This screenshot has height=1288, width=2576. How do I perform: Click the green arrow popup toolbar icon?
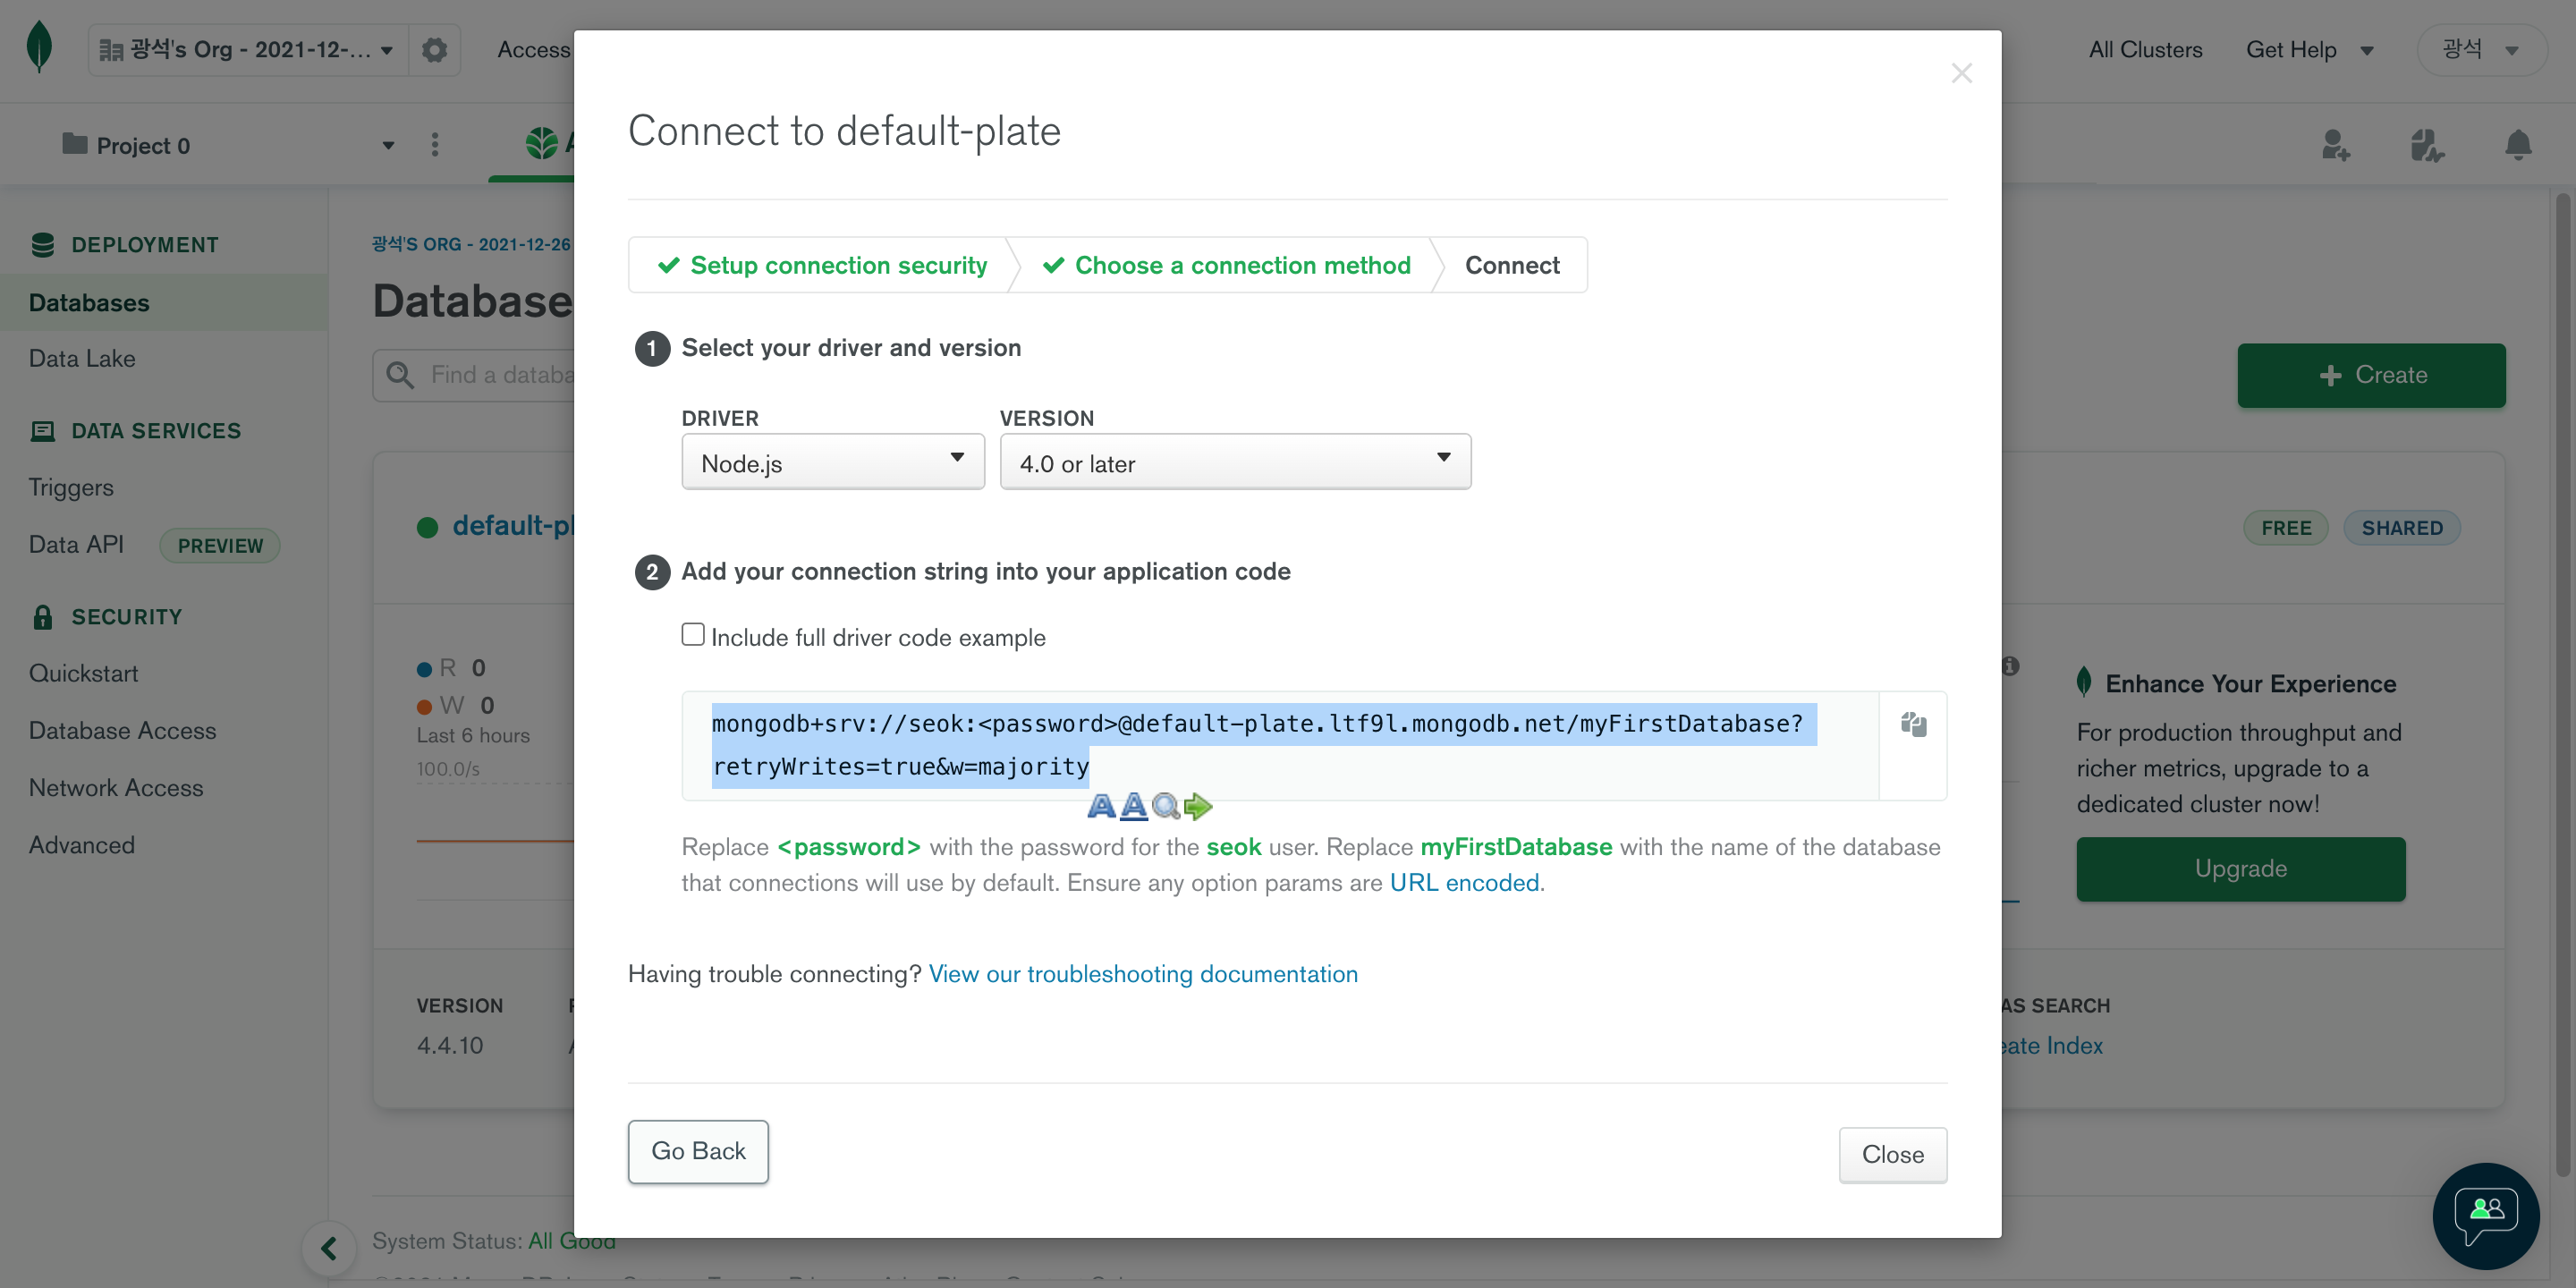click(x=1197, y=806)
